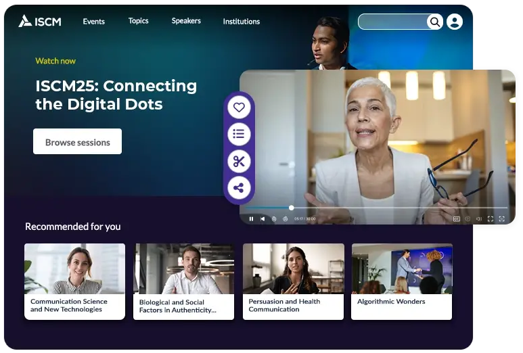Open video settings gear icon

tap(468, 218)
